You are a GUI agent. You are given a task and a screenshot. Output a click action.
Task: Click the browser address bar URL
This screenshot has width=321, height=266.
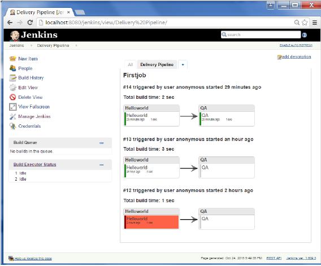106,23
